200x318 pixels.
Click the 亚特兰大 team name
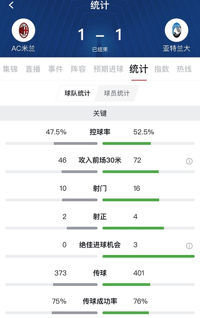tap(177, 48)
